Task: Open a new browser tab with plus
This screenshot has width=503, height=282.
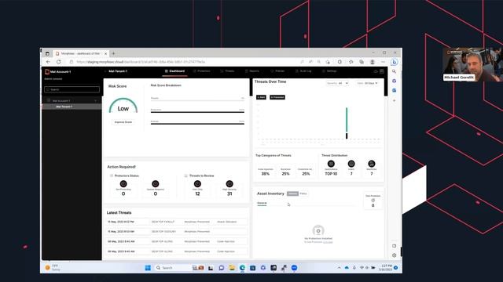Action: (x=113, y=53)
